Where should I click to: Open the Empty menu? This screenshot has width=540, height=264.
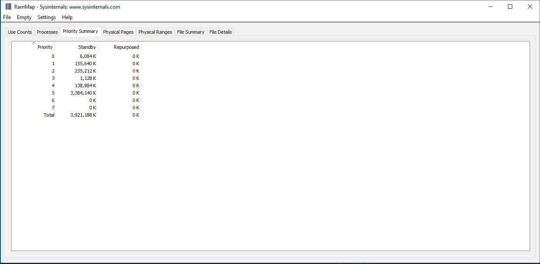pyautogui.click(x=24, y=17)
